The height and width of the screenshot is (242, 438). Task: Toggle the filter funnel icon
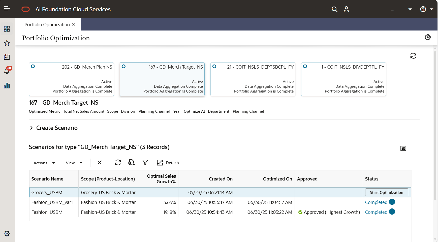pyautogui.click(x=145, y=163)
